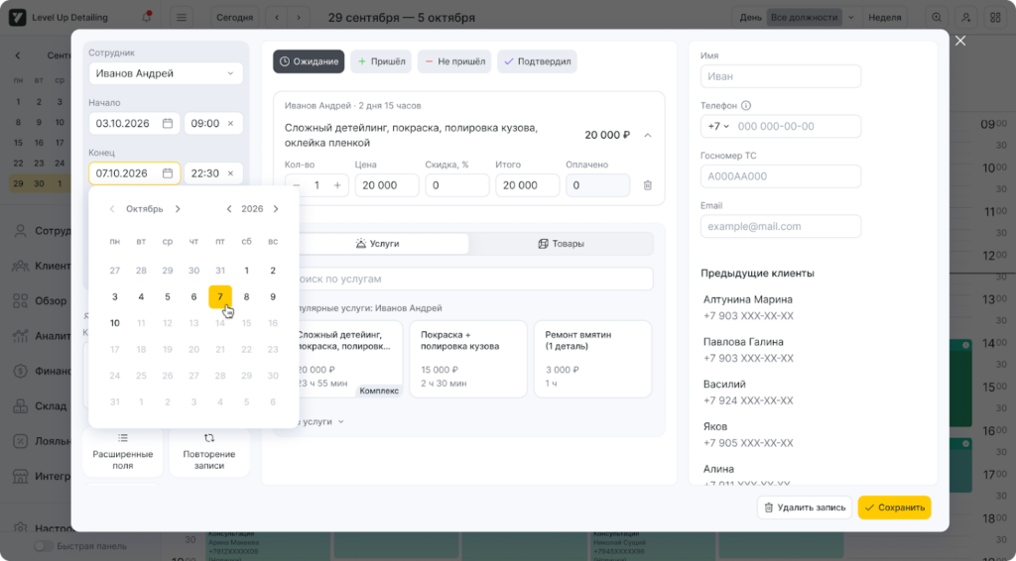Viewport: 1016px width, 561px height.
Task: Set status to Пришёл
Action: point(381,61)
